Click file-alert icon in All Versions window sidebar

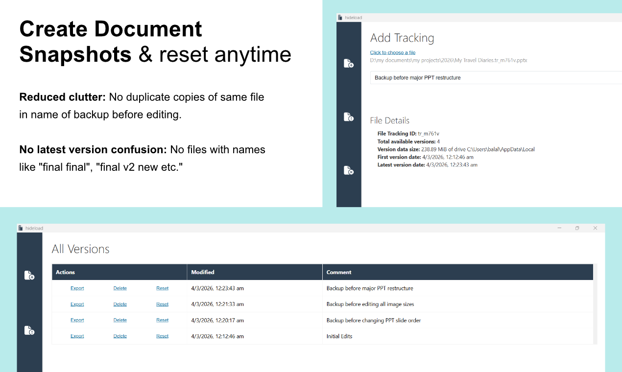[x=29, y=330]
